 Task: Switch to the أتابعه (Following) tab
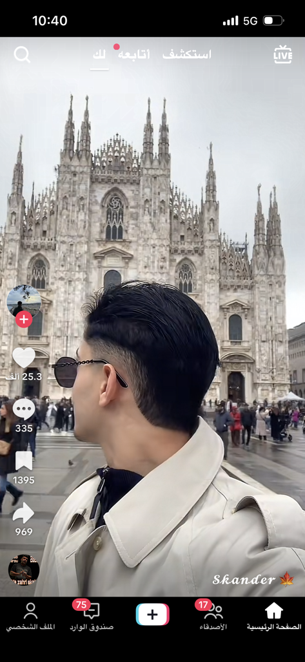point(133,54)
